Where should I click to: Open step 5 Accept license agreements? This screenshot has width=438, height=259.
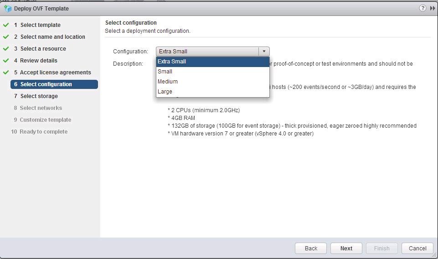tap(55, 73)
